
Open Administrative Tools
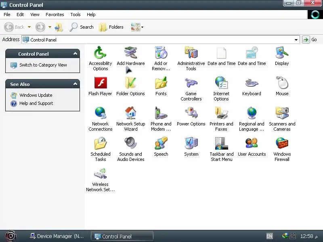(191, 58)
